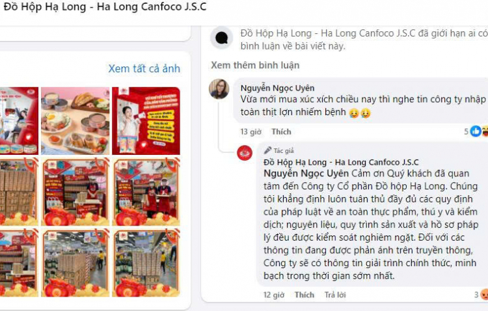
Task: Click Trả lời under the company reply
Action: tap(335, 295)
